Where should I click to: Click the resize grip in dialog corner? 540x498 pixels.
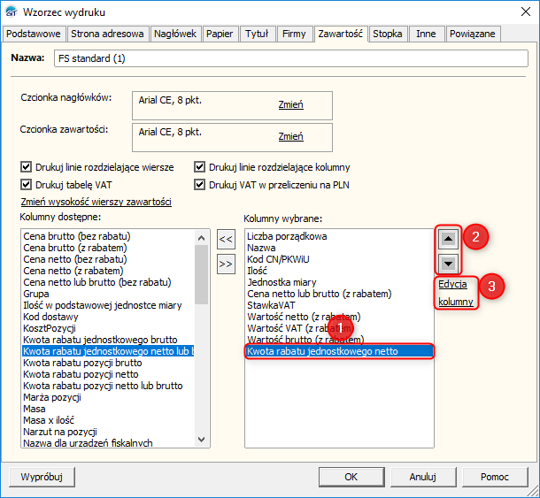(x=533, y=491)
